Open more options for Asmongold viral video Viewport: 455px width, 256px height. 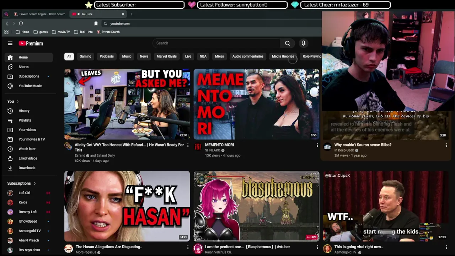click(x=446, y=247)
